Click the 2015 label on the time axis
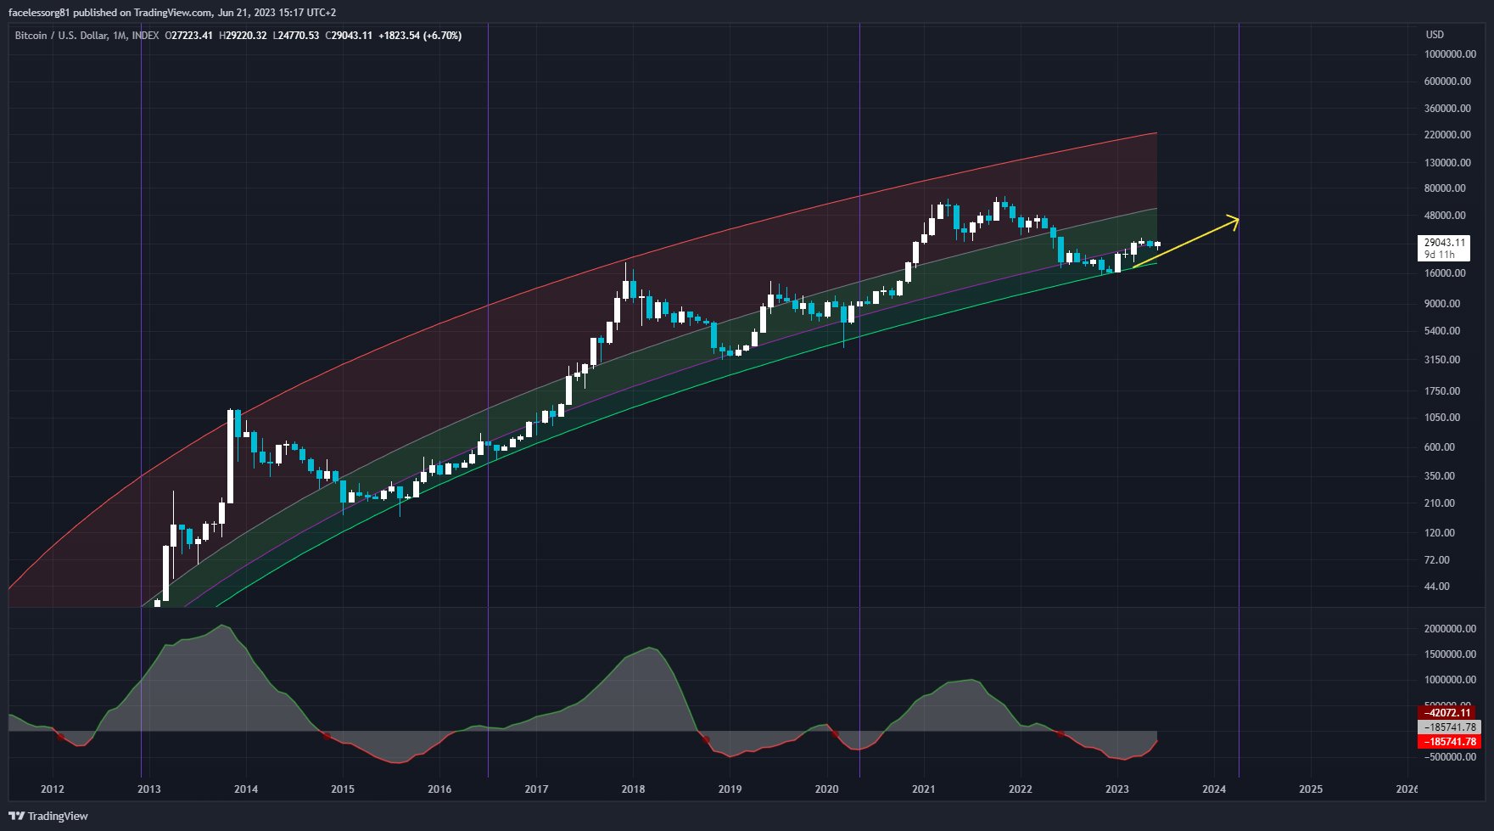1494x831 pixels. tap(343, 789)
